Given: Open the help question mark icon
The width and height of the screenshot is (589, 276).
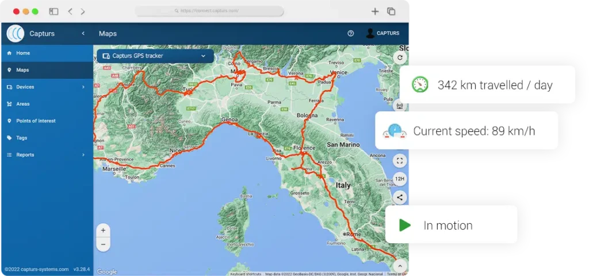Looking at the screenshot, I should click(350, 33).
